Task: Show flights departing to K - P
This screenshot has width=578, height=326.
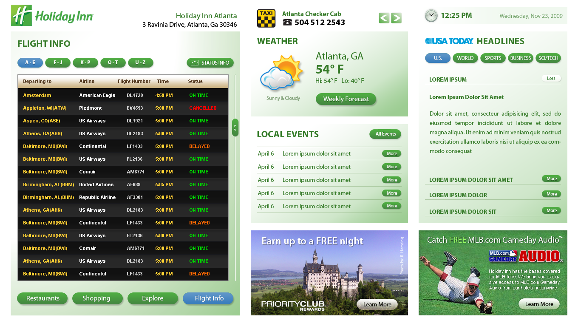Action: [x=85, y=62]
